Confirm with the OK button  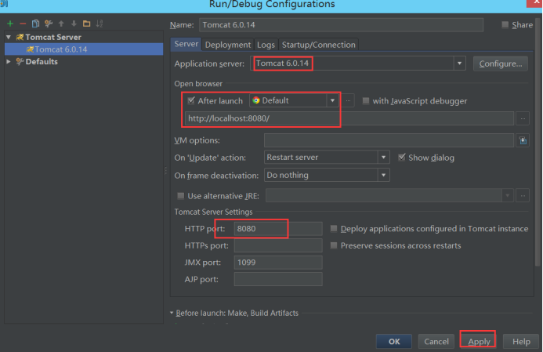[x=394, y=342]
